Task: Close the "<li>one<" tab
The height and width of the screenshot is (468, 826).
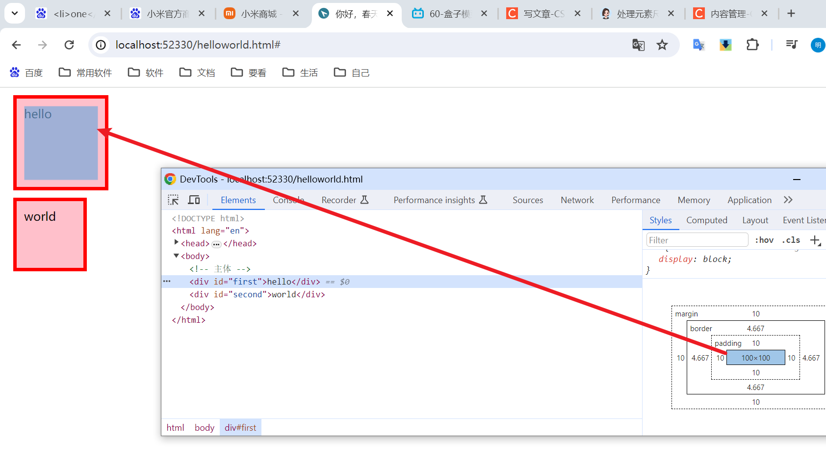Action: [x=107, y=14]
